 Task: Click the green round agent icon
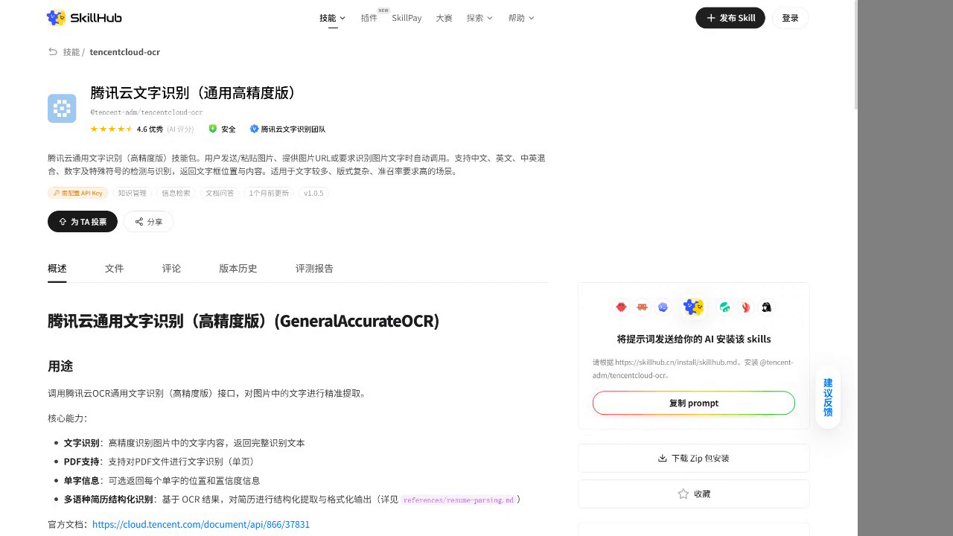[x=724, y=307]
